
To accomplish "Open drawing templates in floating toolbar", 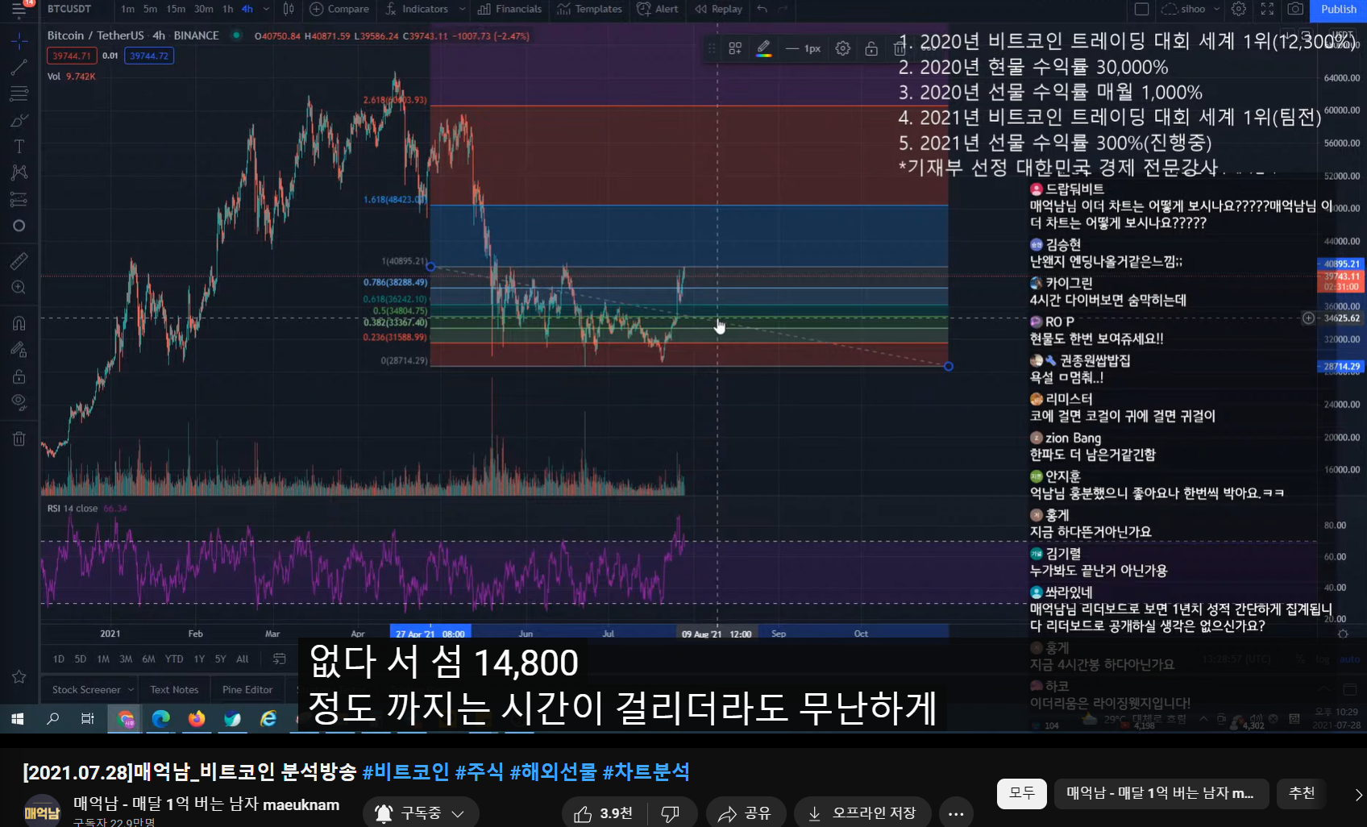I will pos(735,48).
